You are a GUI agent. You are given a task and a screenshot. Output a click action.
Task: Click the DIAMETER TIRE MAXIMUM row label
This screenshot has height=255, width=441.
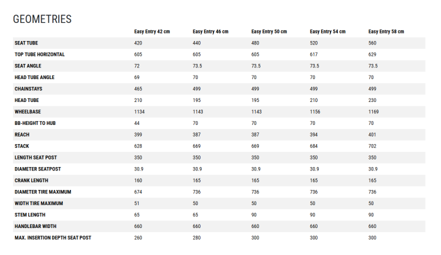click(x=43, y=192)
